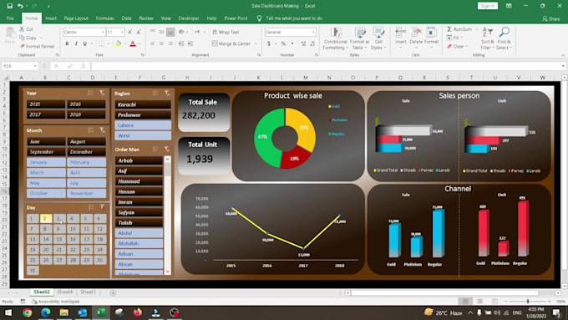The height and width of the screenshot is (320, 568).
Task: Clear filter on Day slicer
Action: [102, 207]
